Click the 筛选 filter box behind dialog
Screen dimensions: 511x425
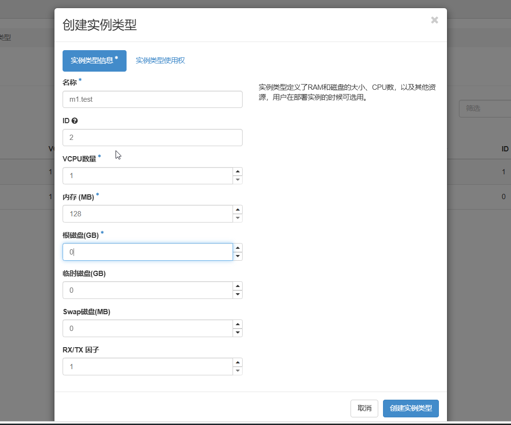point(485,108)
